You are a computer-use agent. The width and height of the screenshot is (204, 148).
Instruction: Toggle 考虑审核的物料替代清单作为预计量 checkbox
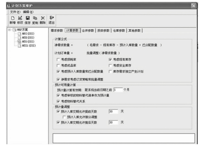coord(58,96)
